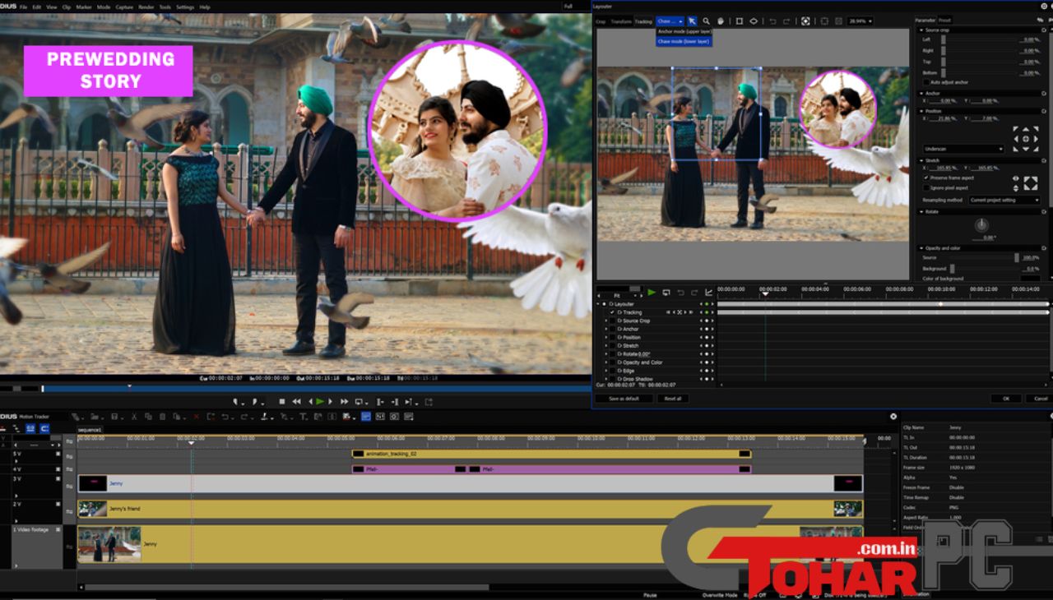Image resolution: width=1053 pixels, height=600 pixels.
Task: Open the 28.94% zoom level dropdown
Action: (x=860, y=21)
